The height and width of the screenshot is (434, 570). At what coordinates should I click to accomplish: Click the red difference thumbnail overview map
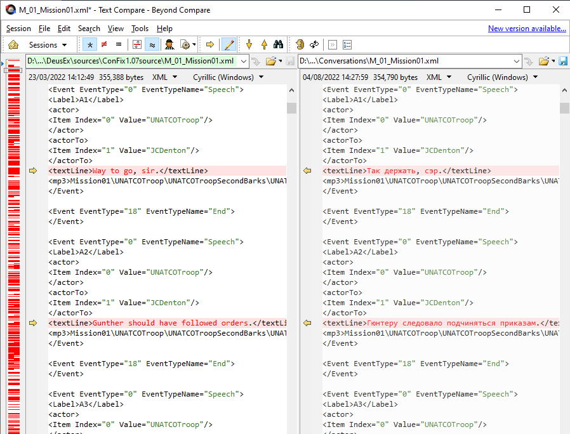point(14,246)
